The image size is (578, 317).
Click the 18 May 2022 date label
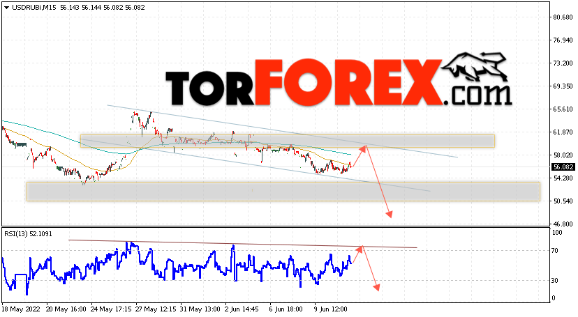(21, 309)
